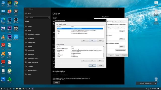Click Cancel in Environment Variables dialog
Viewport: 161px width, 90px height.
[x=100, y=65]
